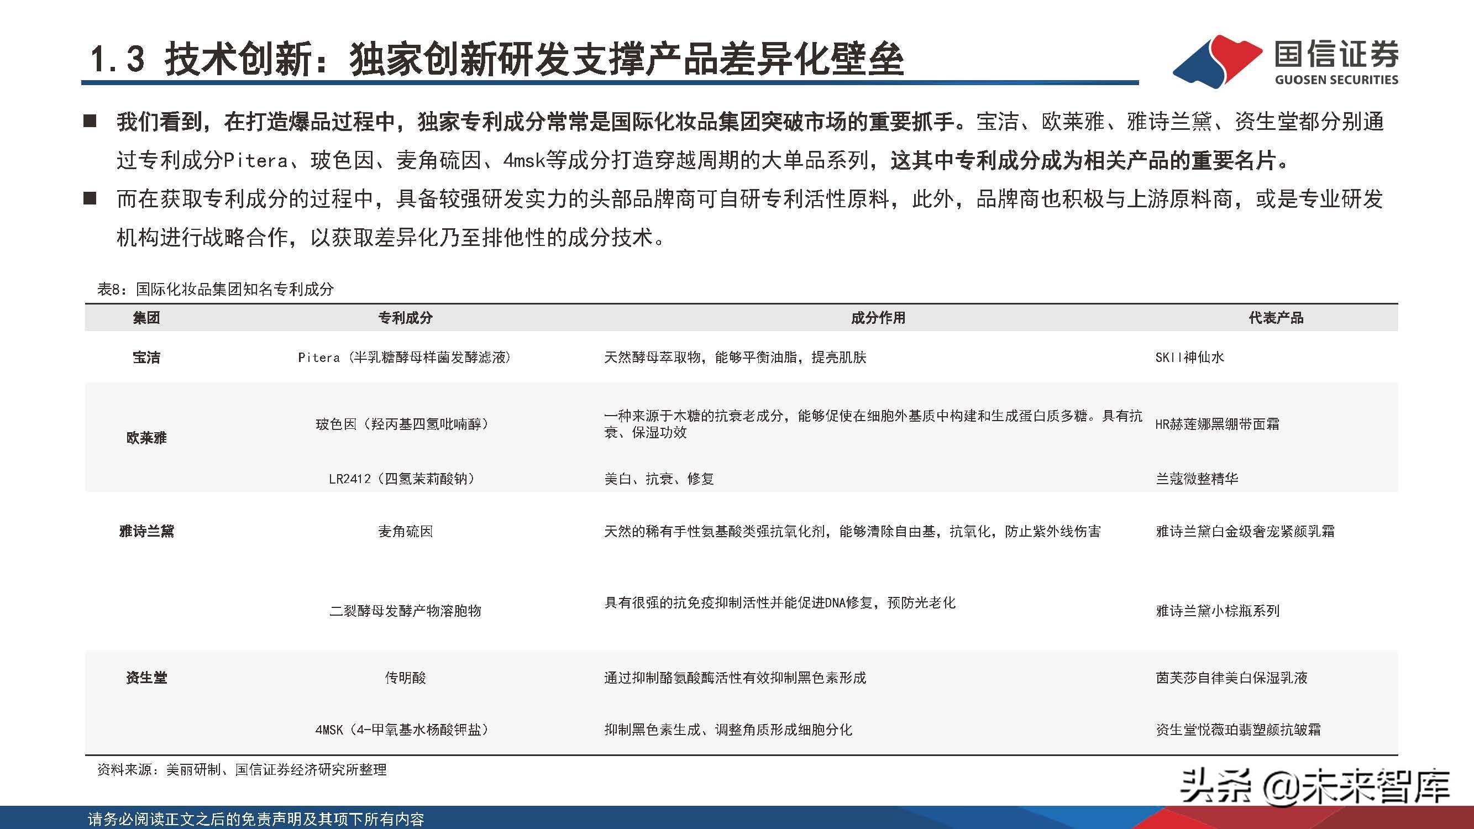This screenshot has width=1474, height=829.
Task: Click the SKII神仙水 product cell
Action: pos(1189,358)
